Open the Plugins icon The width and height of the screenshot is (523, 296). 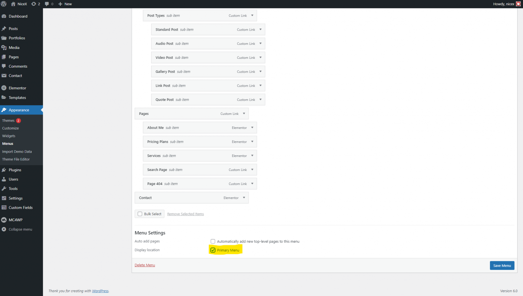point(4,170)
